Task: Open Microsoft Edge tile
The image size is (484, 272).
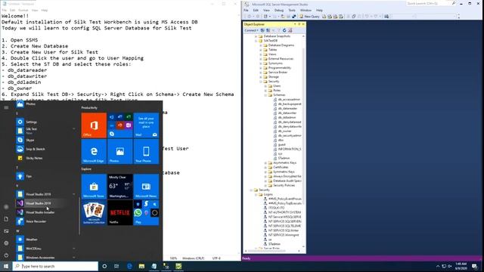Action: point(94,151)
